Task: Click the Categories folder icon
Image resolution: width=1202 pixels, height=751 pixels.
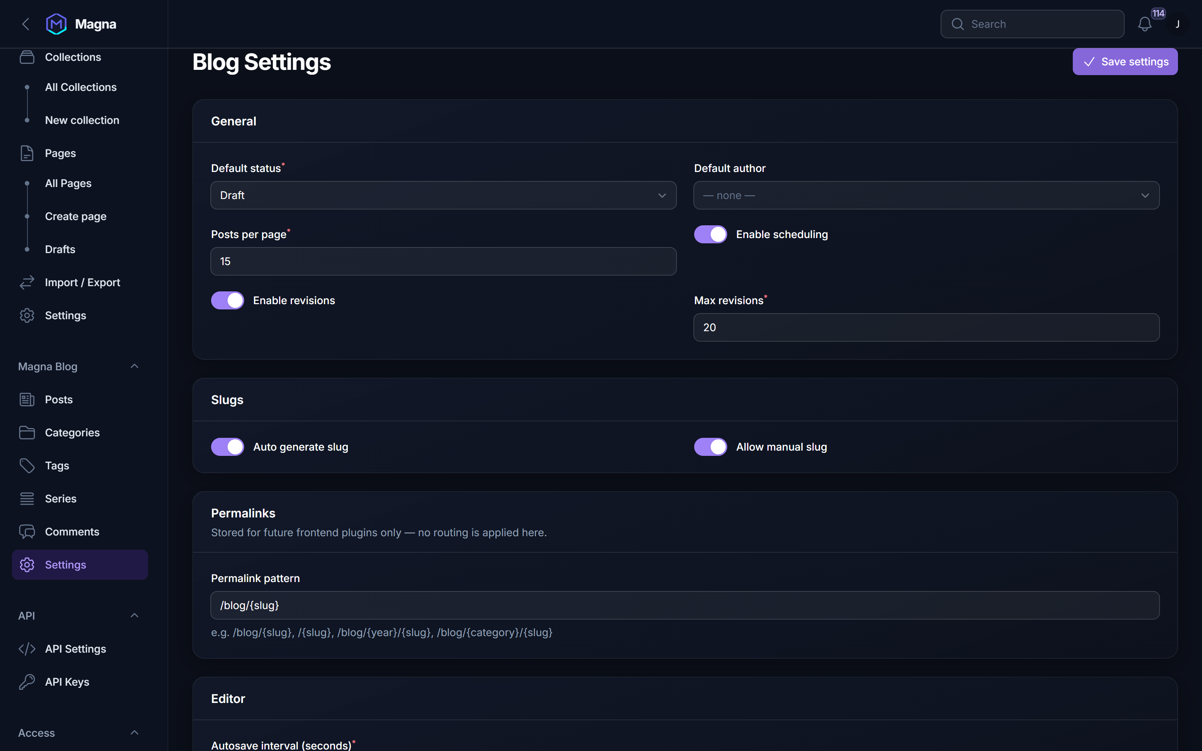Action: 27,433
